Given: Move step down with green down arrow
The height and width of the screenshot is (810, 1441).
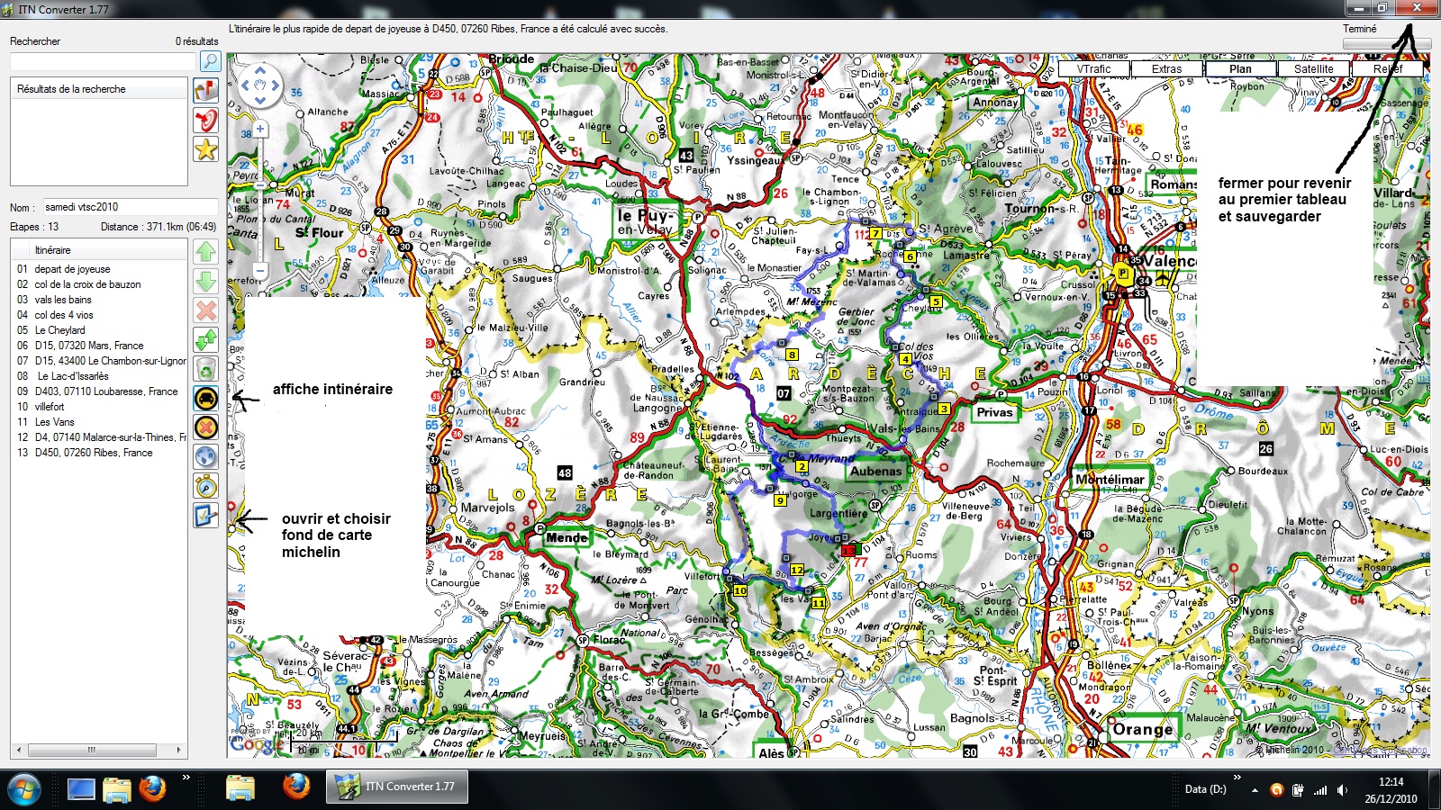Looking at the screenshot, I should coord(206,282).
